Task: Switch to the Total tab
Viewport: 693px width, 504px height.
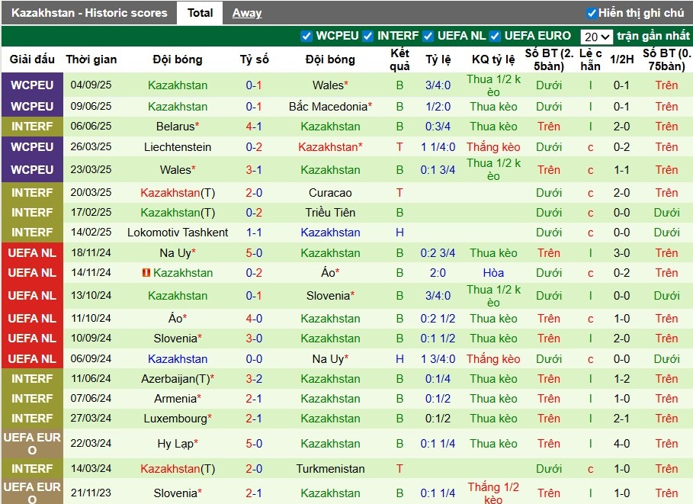Action: point(200,13)
